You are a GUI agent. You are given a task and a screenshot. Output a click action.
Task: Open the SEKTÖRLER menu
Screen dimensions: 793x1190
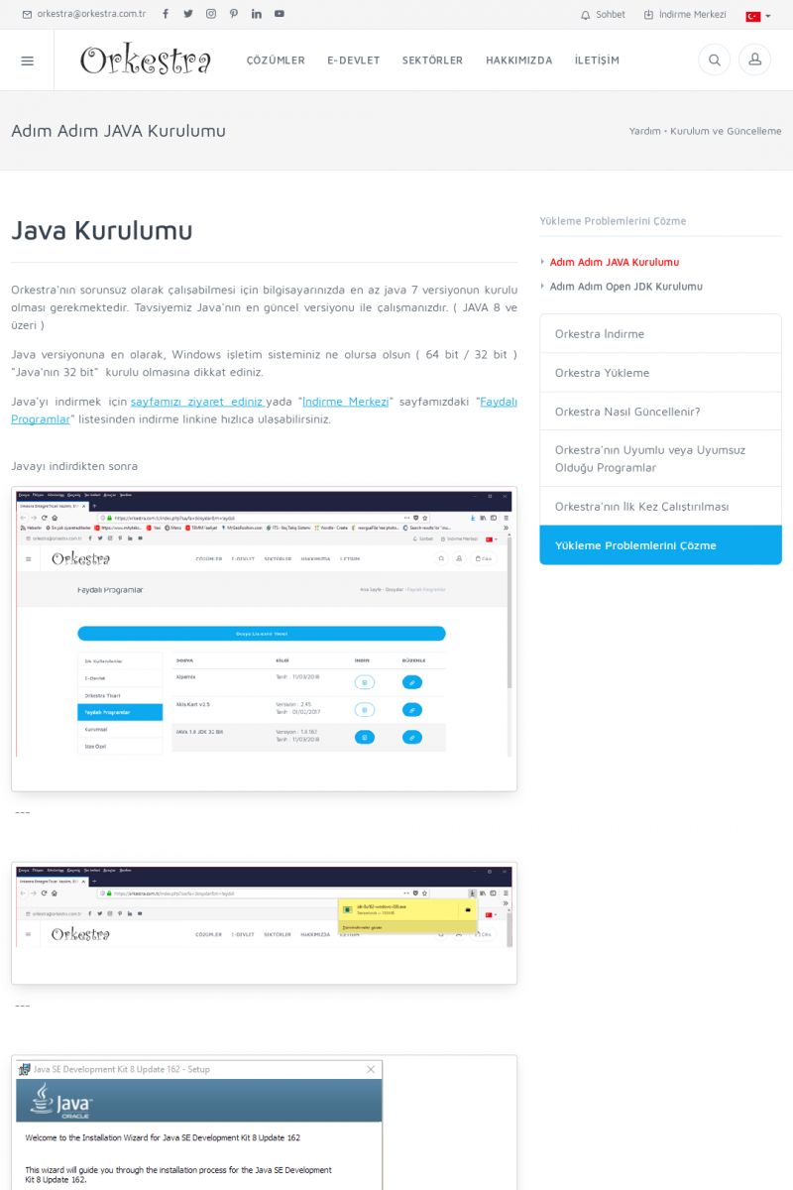(x=432, y=60)
